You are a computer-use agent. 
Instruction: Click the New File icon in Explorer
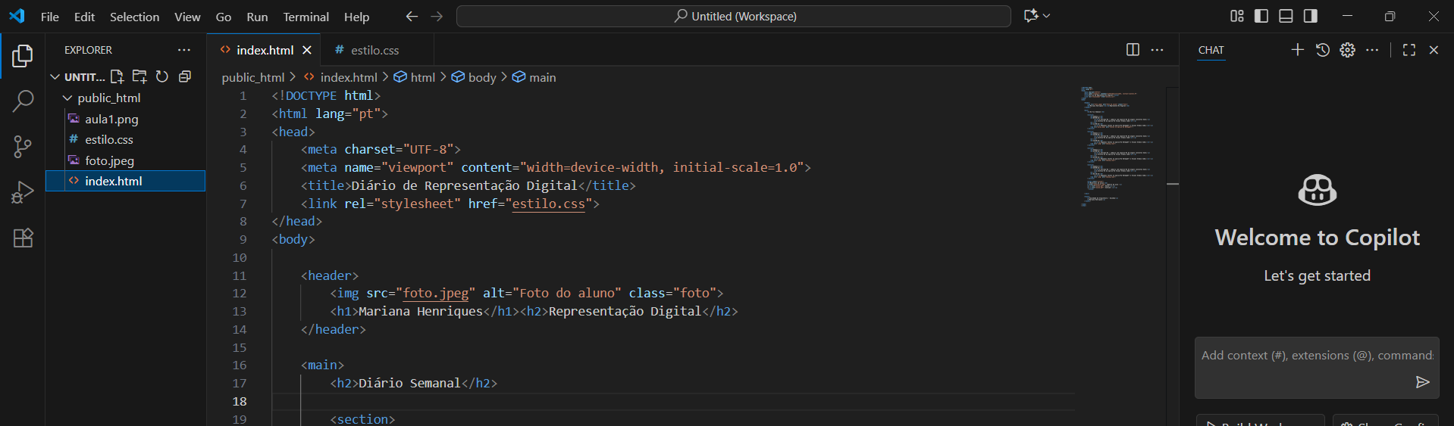(117, 76)
